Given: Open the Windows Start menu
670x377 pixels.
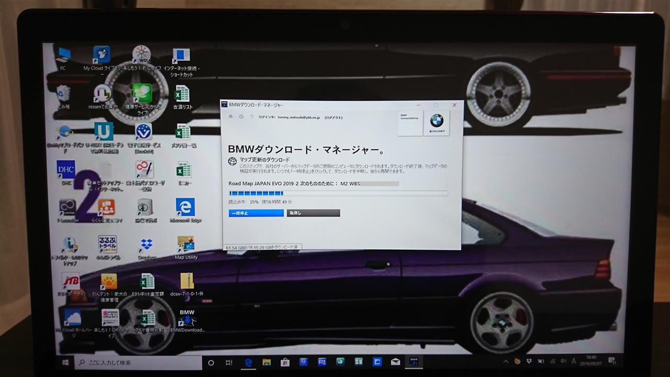Looking at the screenshot, I should [x=65, y=362].
